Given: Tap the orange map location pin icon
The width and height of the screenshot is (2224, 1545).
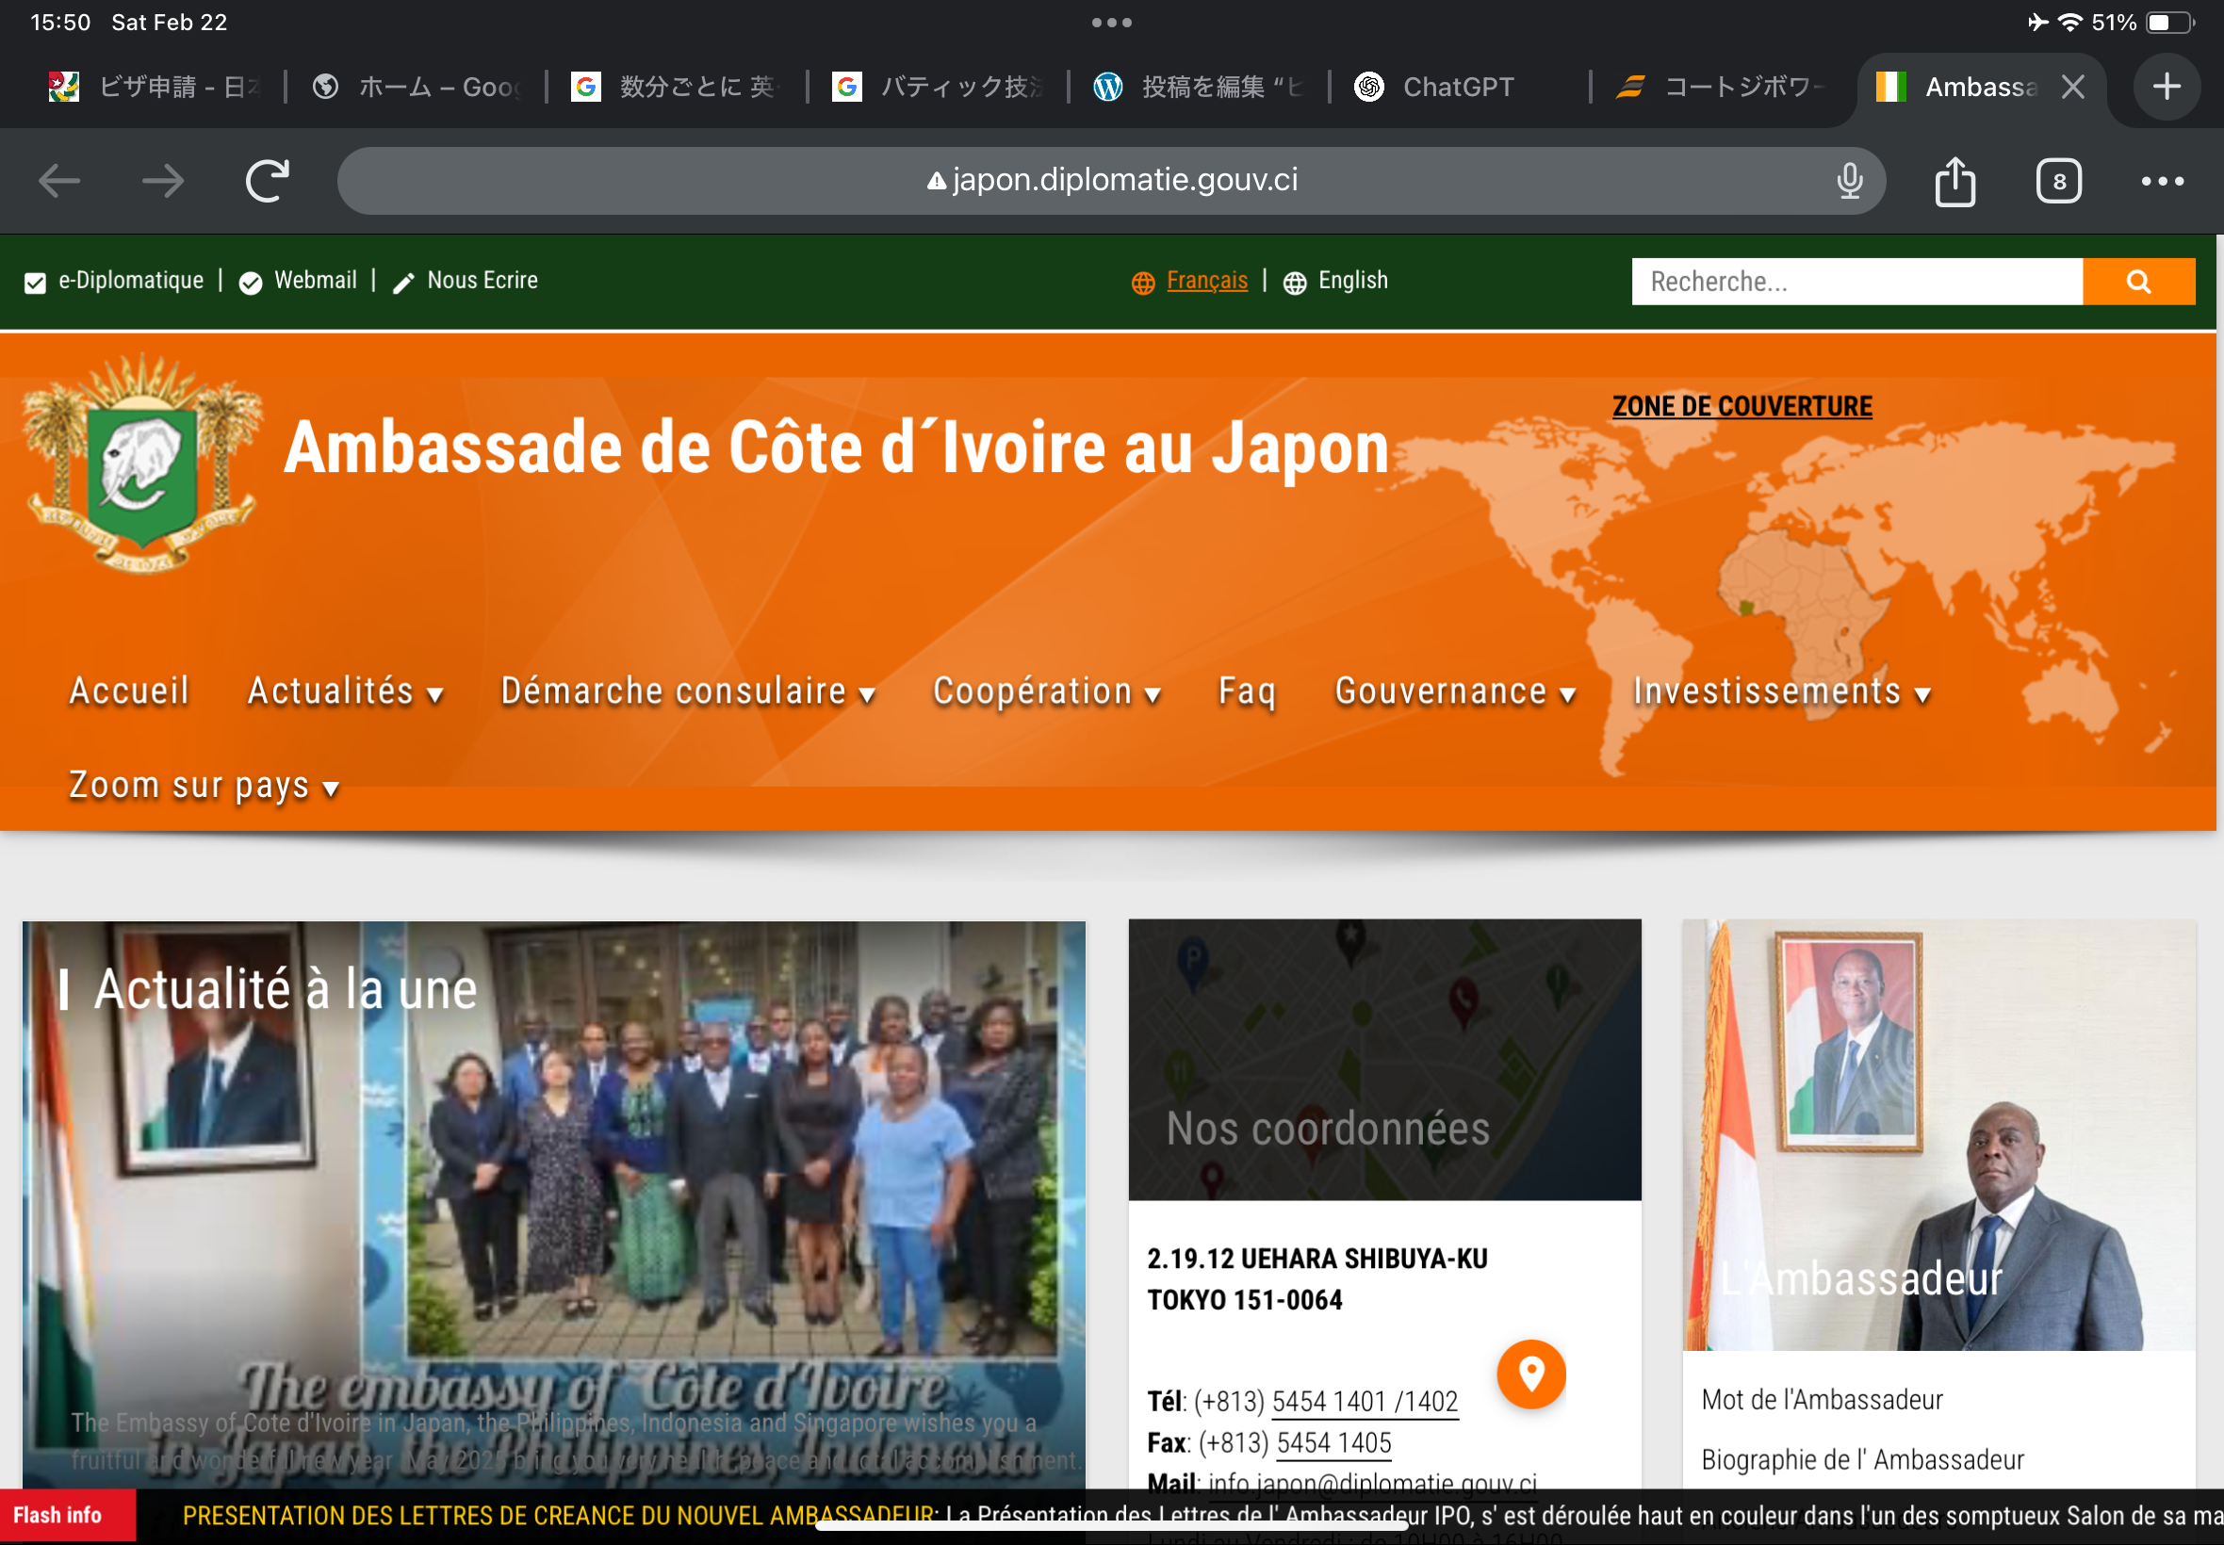Looking at the screenshot, I should pyautogui.click(x=1529, y=1373).
